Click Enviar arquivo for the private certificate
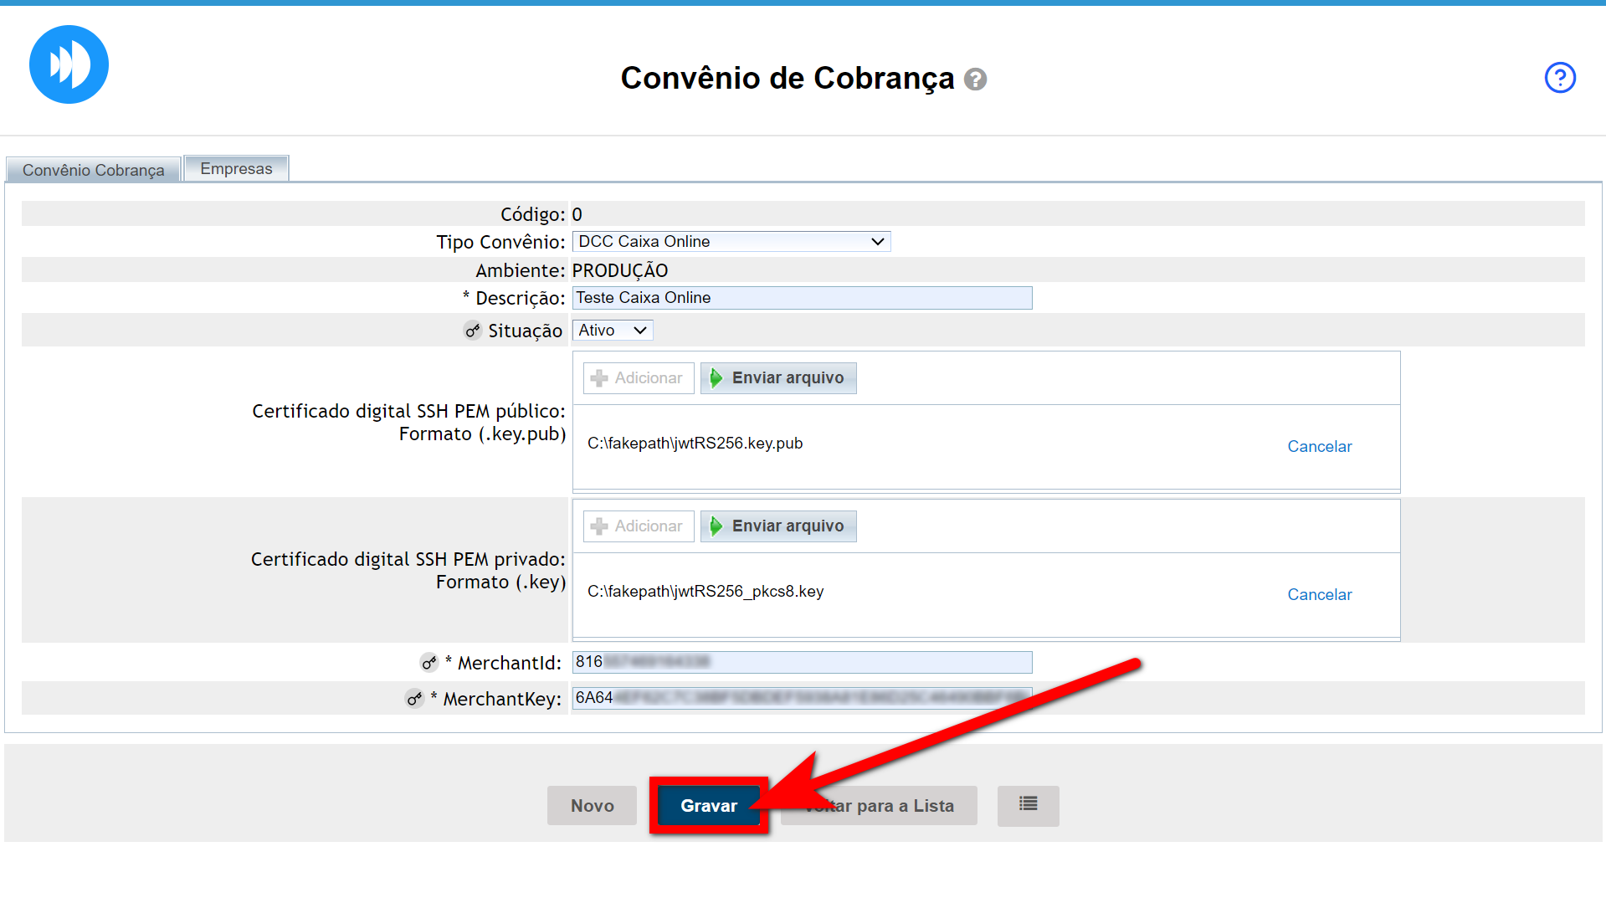The width and height of the screenshot is (1606, 903). coord(778,526)
